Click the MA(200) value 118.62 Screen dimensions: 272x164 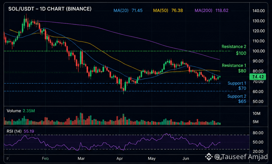(x=222, y=10)
